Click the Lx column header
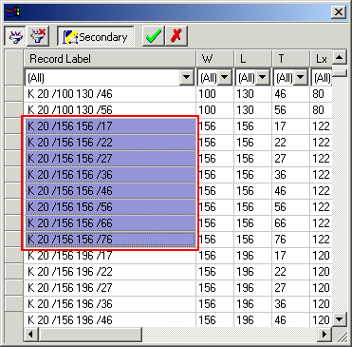The image size is (352, 347). click(x=322, y=59)
